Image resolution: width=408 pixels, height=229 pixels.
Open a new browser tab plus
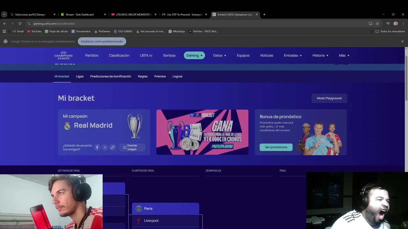pyautogui.click(x=264, y=14)
